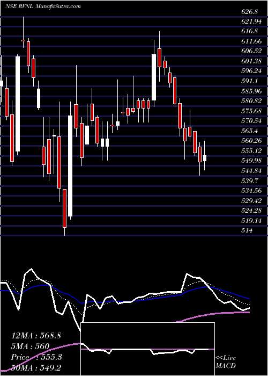Viewport: 268px width, 376px height.
Task: Select the 539.7 price axis label
Action: tap(250, 181)
